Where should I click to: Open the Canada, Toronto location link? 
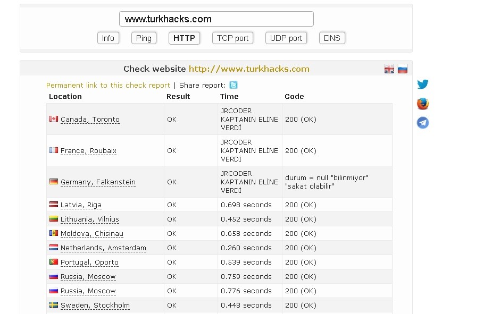(90, 120)
